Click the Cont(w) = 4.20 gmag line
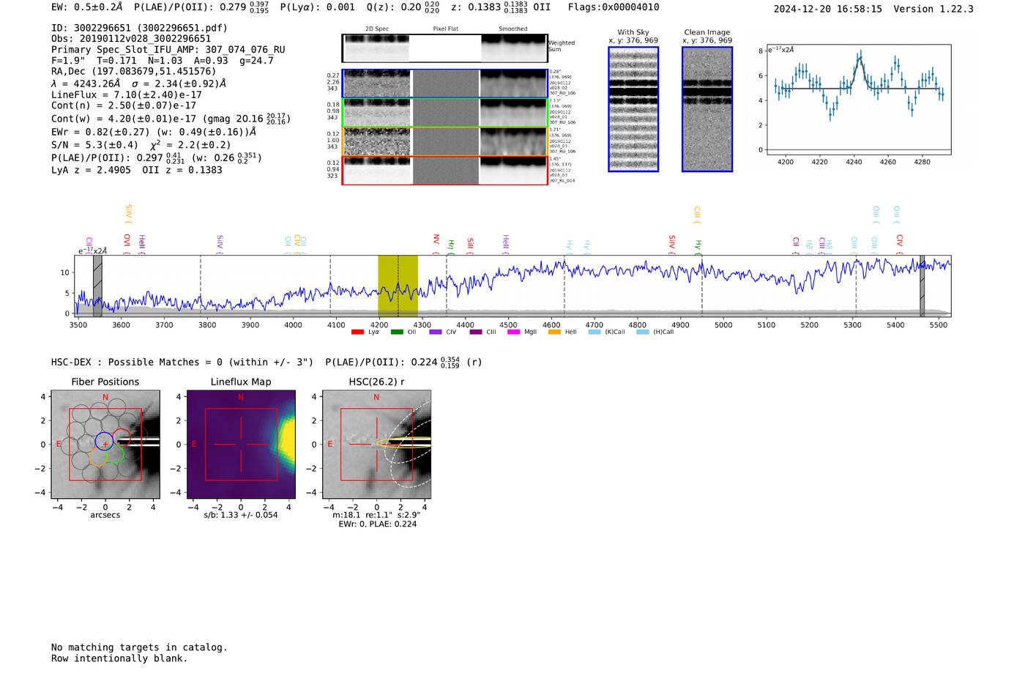This screenshot has height=698, width=1025. tap(171, 119)
